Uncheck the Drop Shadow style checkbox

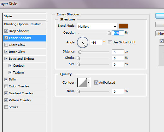6,31
